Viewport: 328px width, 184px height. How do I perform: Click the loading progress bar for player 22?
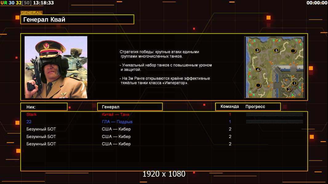tap(274, 121)
